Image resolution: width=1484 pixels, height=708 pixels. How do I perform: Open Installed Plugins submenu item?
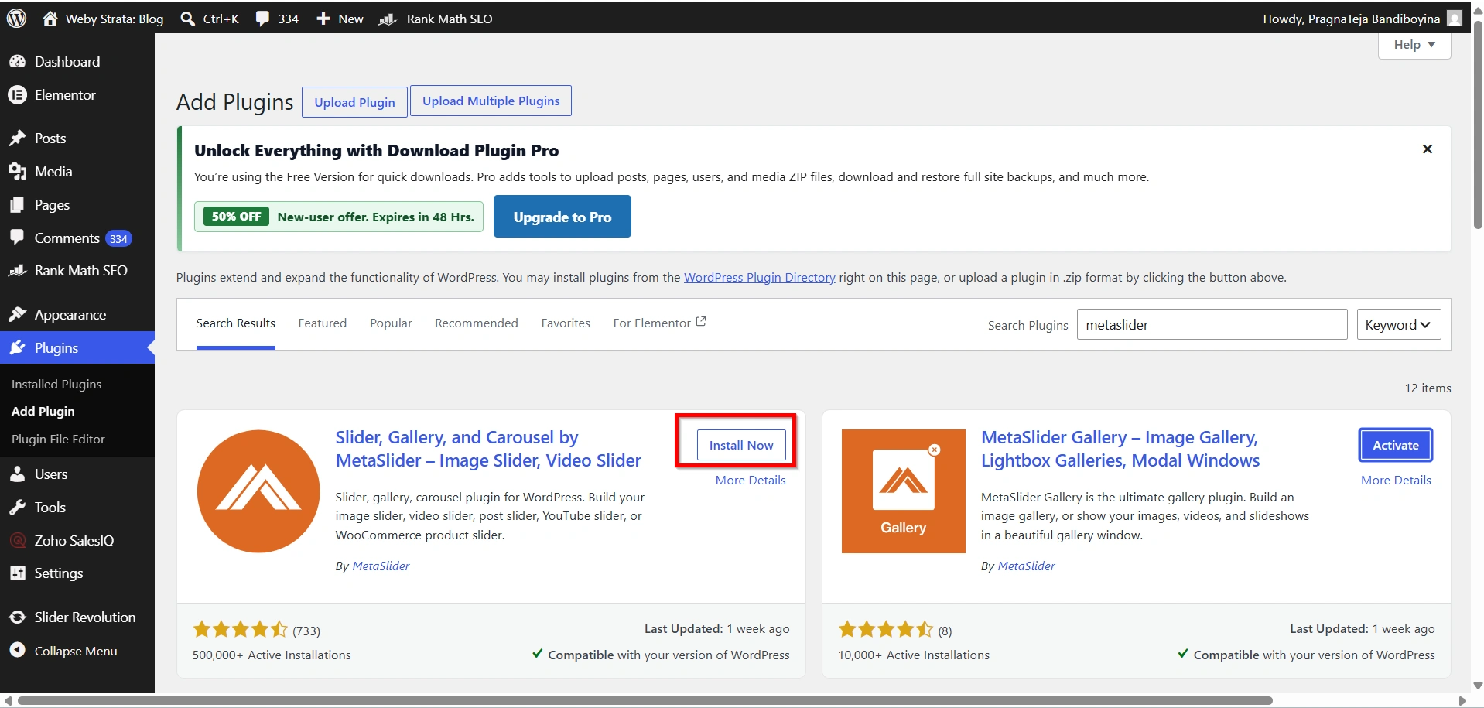(56, 384)
